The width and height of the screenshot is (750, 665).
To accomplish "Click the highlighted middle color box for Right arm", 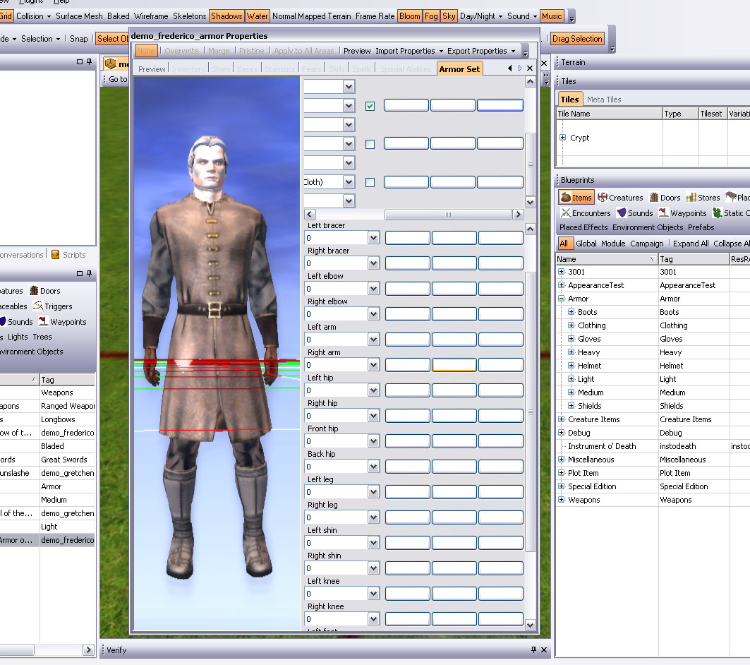I will [454, 365].
